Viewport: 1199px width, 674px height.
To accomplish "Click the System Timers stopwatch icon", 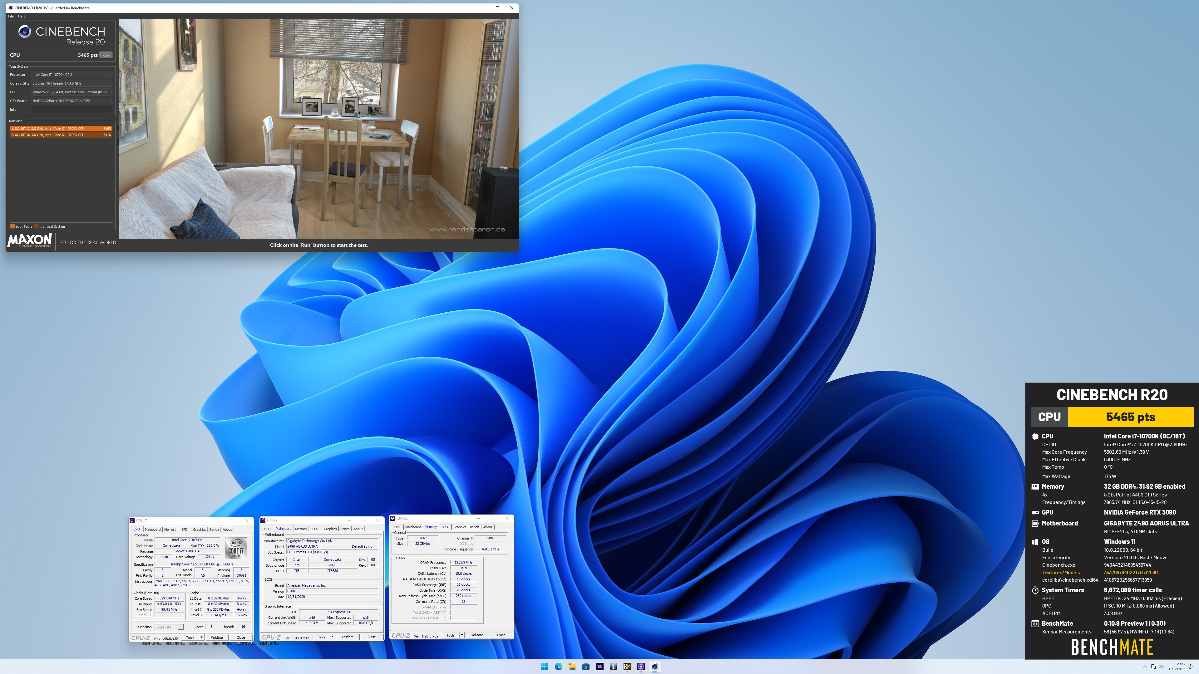I will point(1035,590).
